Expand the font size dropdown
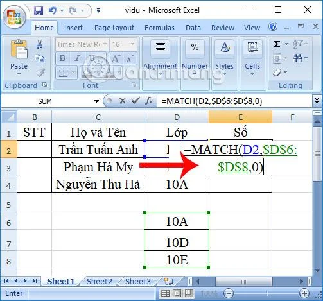Viewport: 323px width, 301px height. click(x=132, y=44)
